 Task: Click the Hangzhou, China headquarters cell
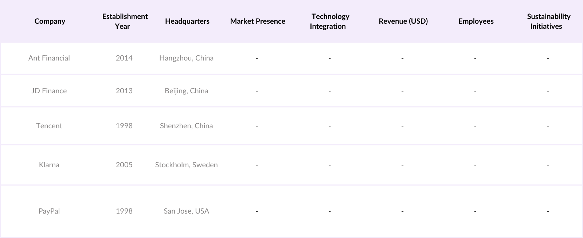coord(186,58)
